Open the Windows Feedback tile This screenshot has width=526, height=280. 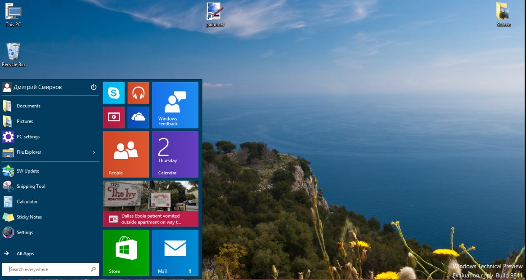point(175,105)
